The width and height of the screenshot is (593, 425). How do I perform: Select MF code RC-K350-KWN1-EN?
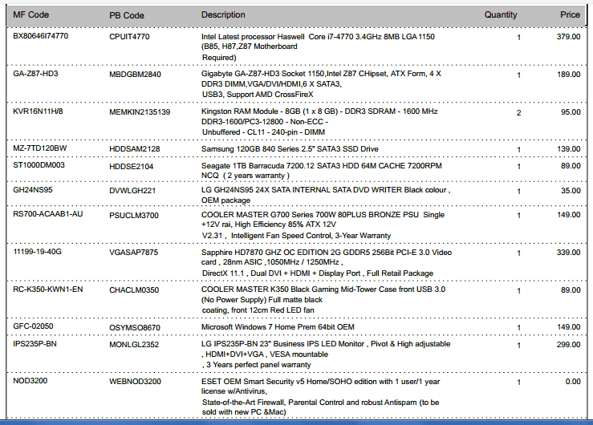click(47, 289)
